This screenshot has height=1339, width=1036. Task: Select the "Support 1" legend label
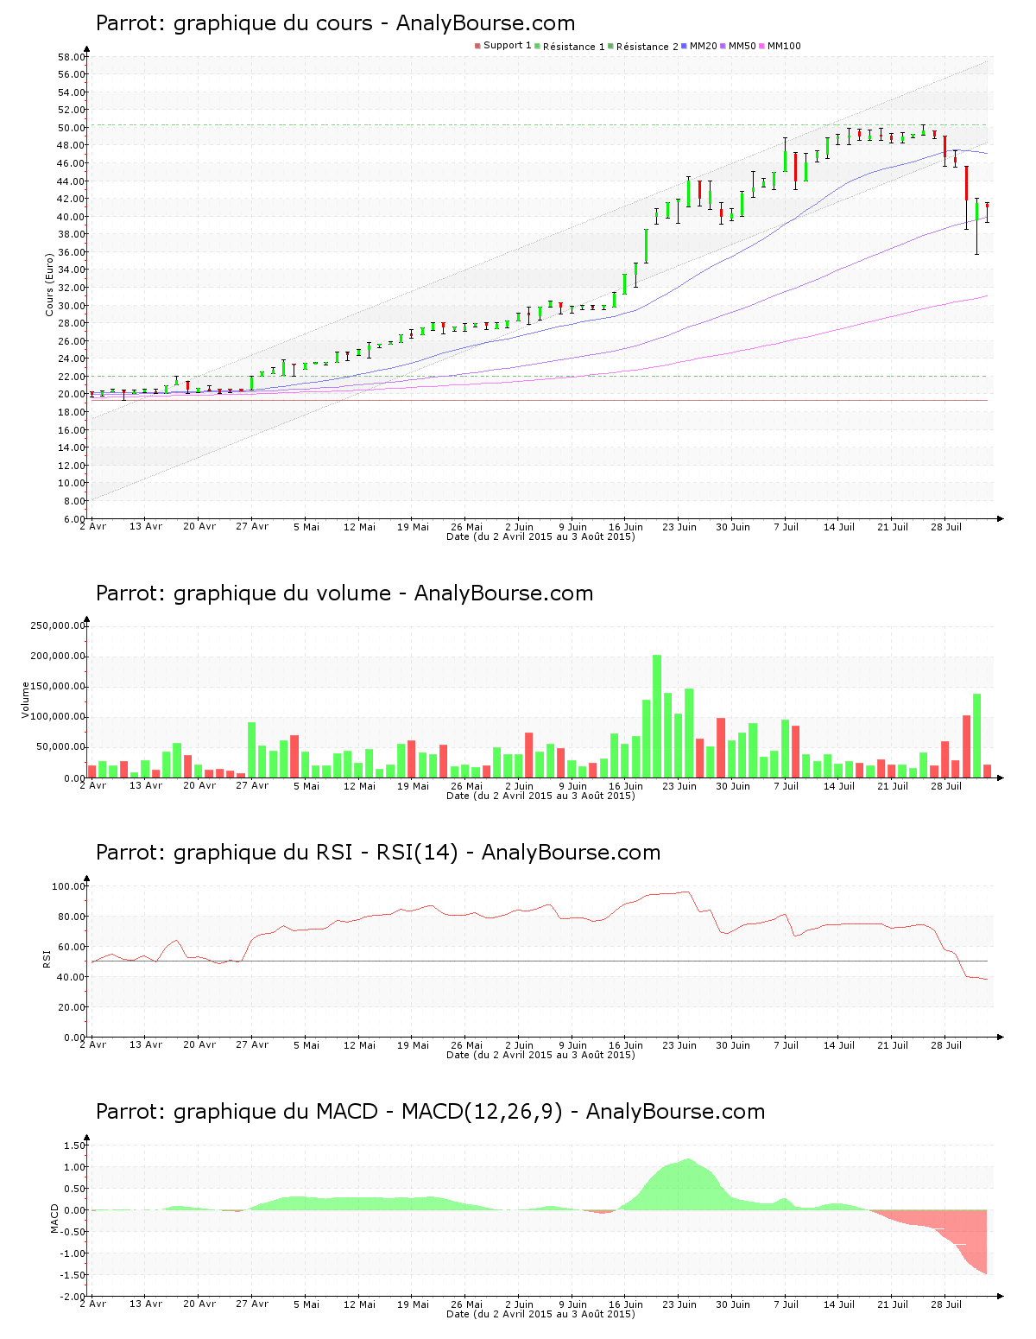pos(508,46)
